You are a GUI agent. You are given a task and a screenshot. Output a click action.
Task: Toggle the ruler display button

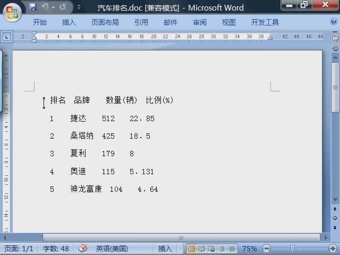pyautogui.click(x=335, y=38)
